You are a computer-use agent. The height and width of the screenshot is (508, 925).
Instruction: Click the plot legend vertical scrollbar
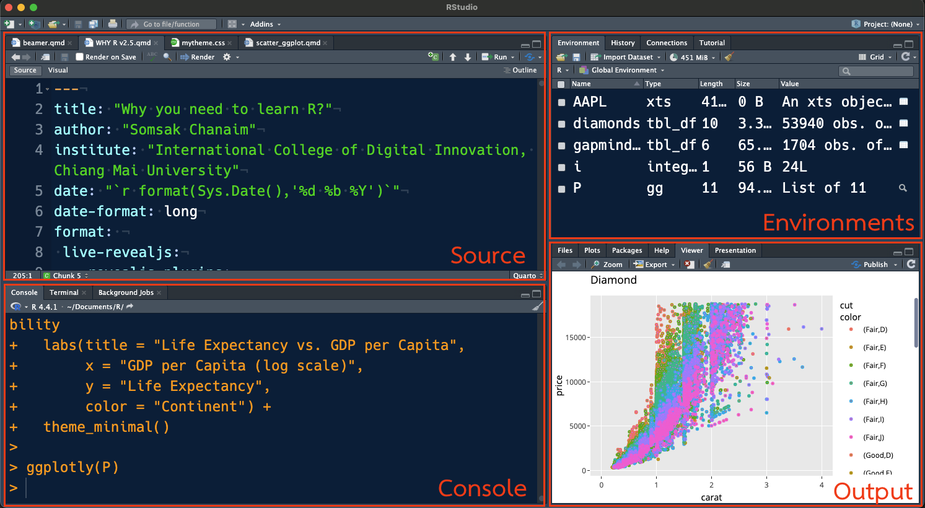916,323
